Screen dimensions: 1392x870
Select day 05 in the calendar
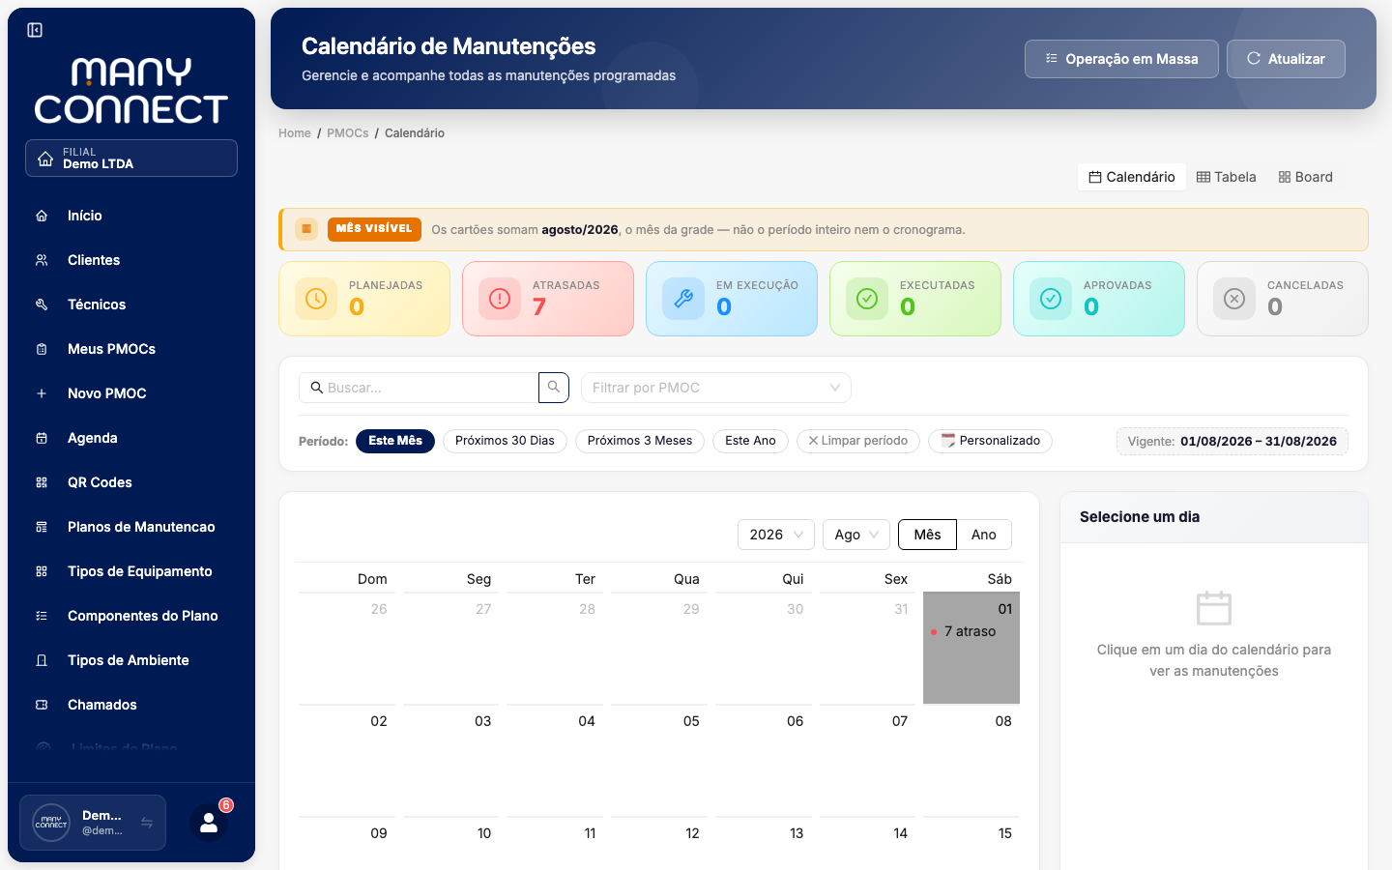click(659, 761)
